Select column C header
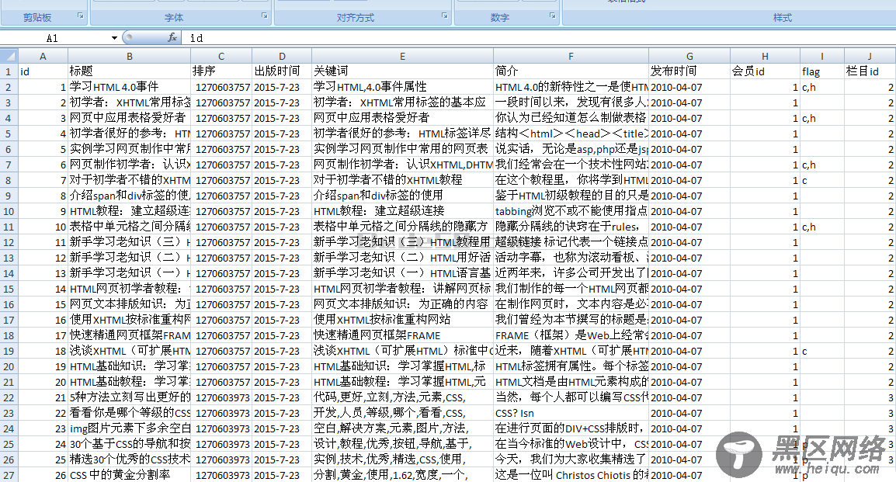This screenshot has height=482, width=896. point(221,56)
